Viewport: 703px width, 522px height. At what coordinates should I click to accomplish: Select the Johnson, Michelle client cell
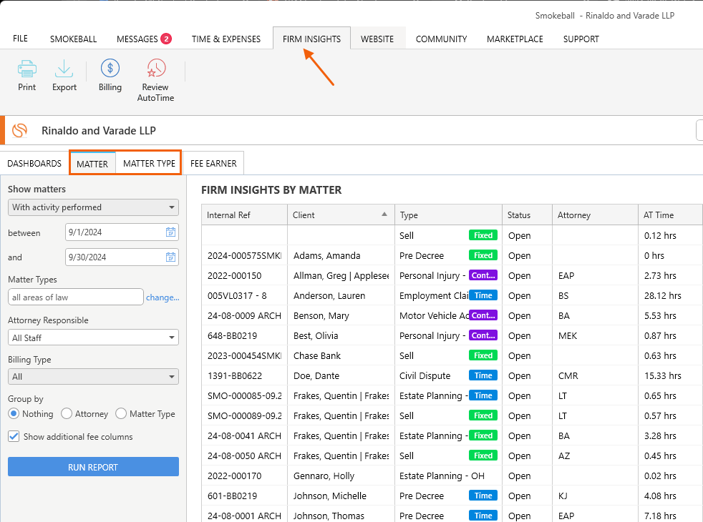tap(341, 496)
